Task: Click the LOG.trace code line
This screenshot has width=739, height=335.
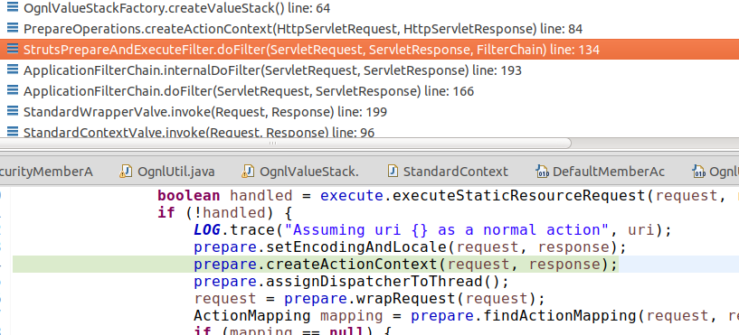Action: (432, 230)
